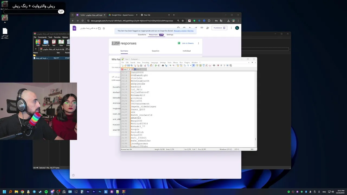Click the Notepad++ Find binoculars icon

(x=163, y=65)
